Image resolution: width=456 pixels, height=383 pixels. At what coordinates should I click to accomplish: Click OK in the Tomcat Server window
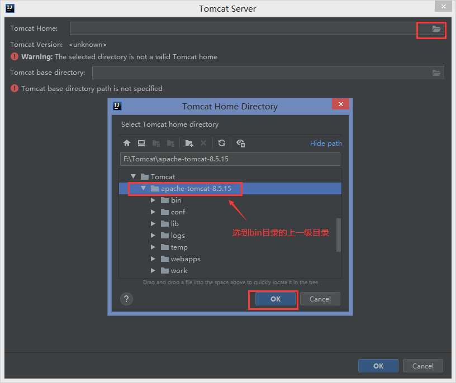click(378, 366)
